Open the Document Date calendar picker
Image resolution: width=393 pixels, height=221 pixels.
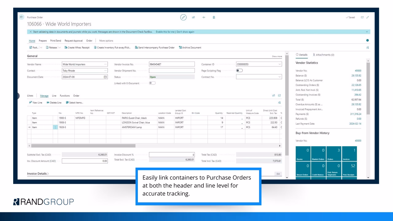tap(105, 77)
